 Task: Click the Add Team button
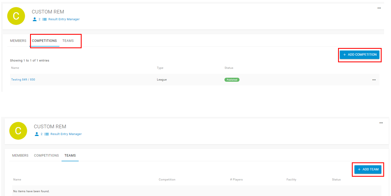[x=368, y=169]
